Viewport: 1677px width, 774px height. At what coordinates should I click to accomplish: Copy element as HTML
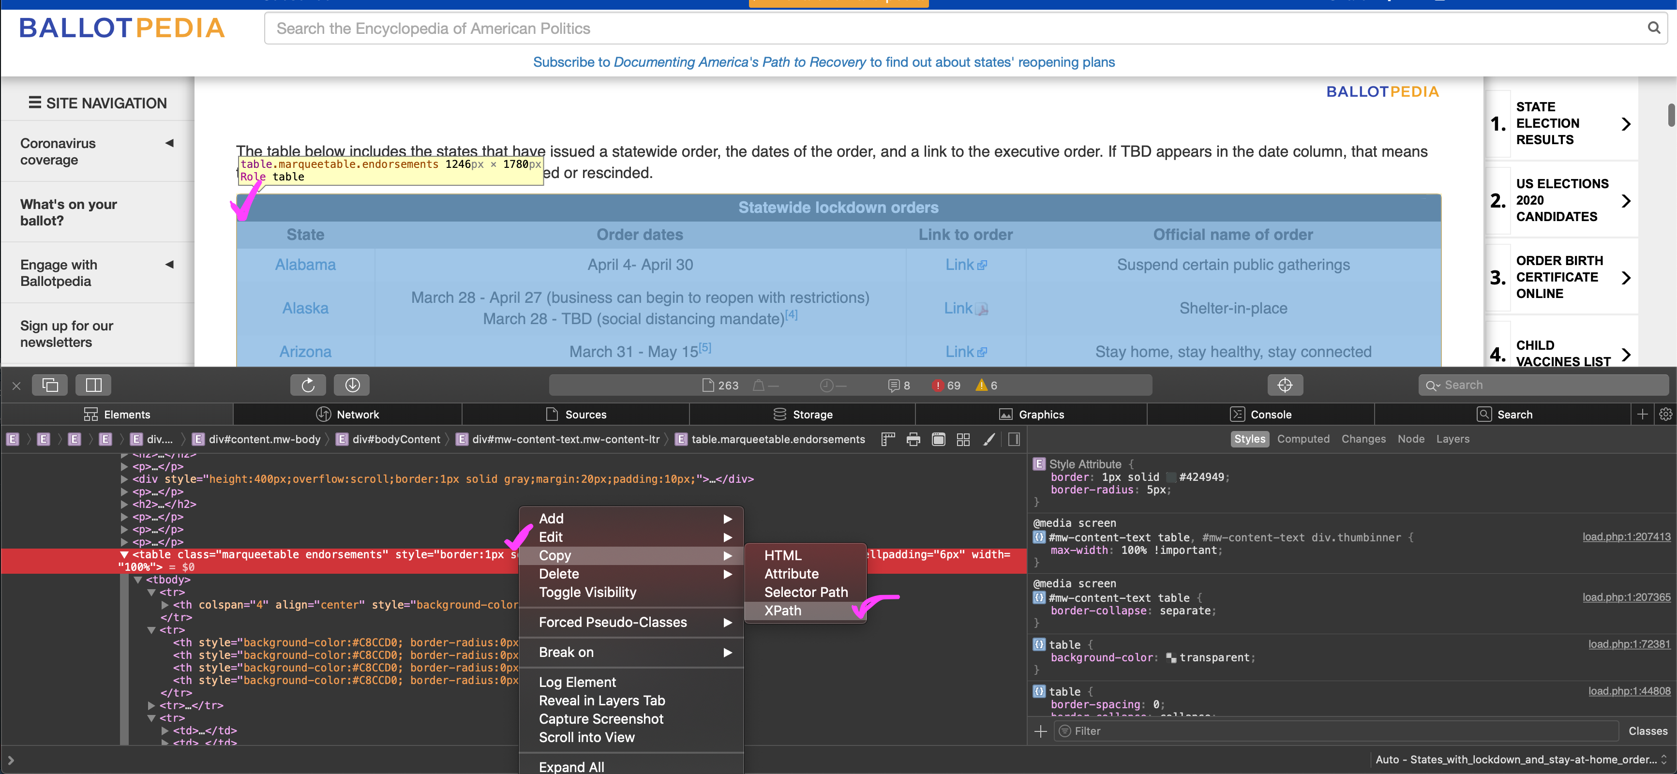coord(805,555)
